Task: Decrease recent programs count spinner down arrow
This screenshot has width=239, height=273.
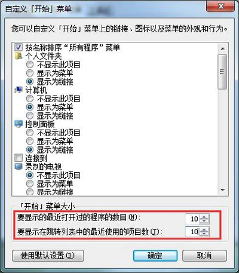Action: coord(204,221)
